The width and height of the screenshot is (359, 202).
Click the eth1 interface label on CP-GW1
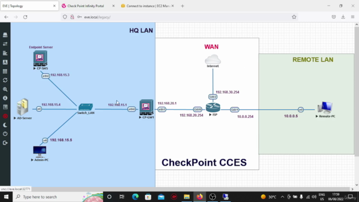click(x=162, y=109)
